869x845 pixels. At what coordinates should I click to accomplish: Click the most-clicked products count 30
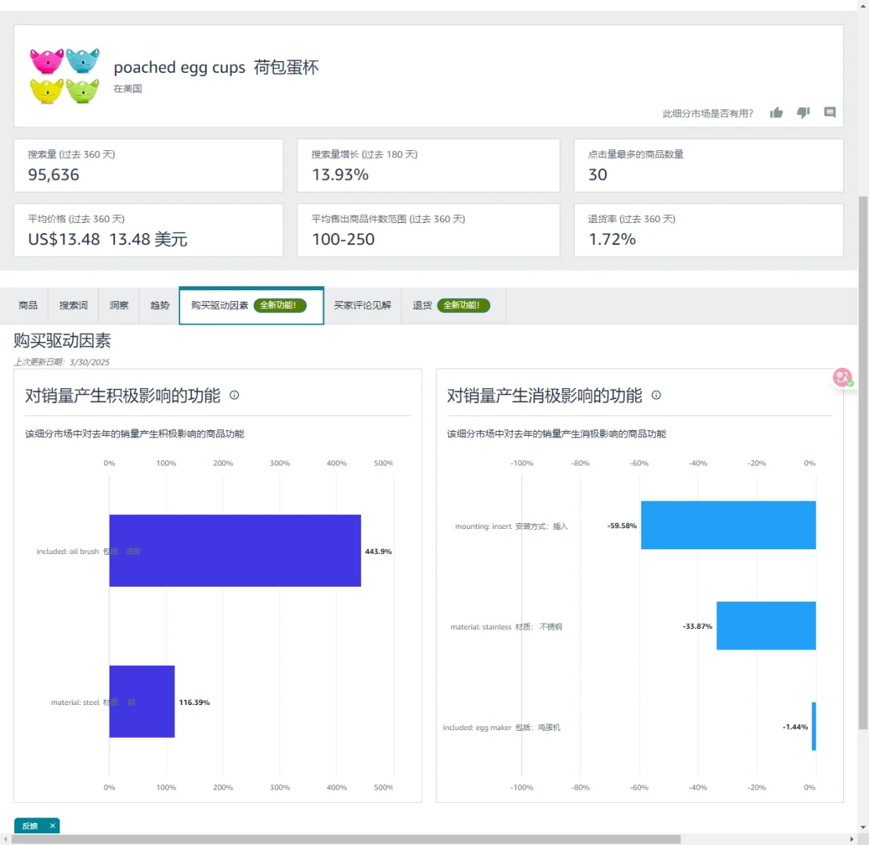coord(597,174)
